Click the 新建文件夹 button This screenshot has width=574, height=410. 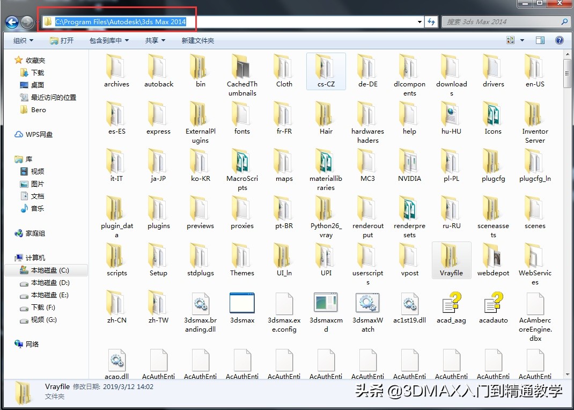coord(197,40)
